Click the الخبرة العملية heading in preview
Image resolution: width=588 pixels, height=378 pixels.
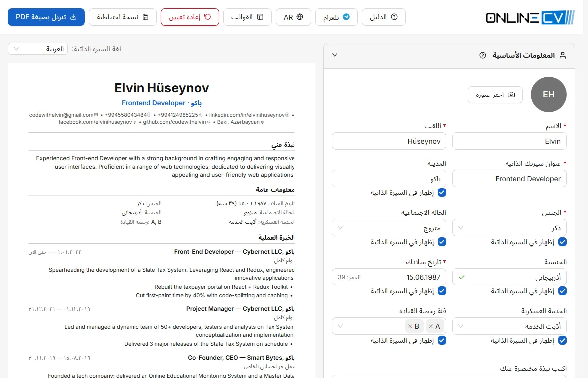click(277, 238)
